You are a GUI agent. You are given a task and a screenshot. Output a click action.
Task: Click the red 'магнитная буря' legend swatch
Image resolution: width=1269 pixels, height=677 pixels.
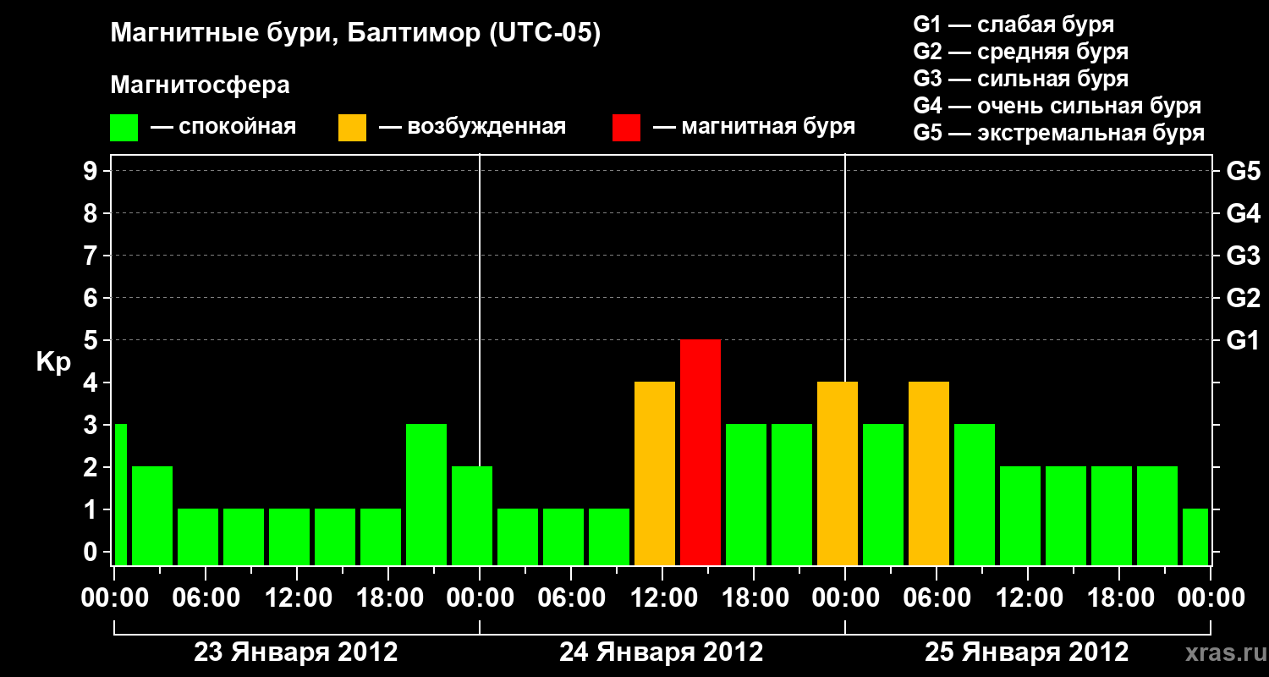point(626,127)
